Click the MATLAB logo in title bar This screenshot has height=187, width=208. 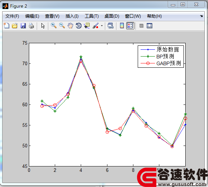tap(5, 6)
